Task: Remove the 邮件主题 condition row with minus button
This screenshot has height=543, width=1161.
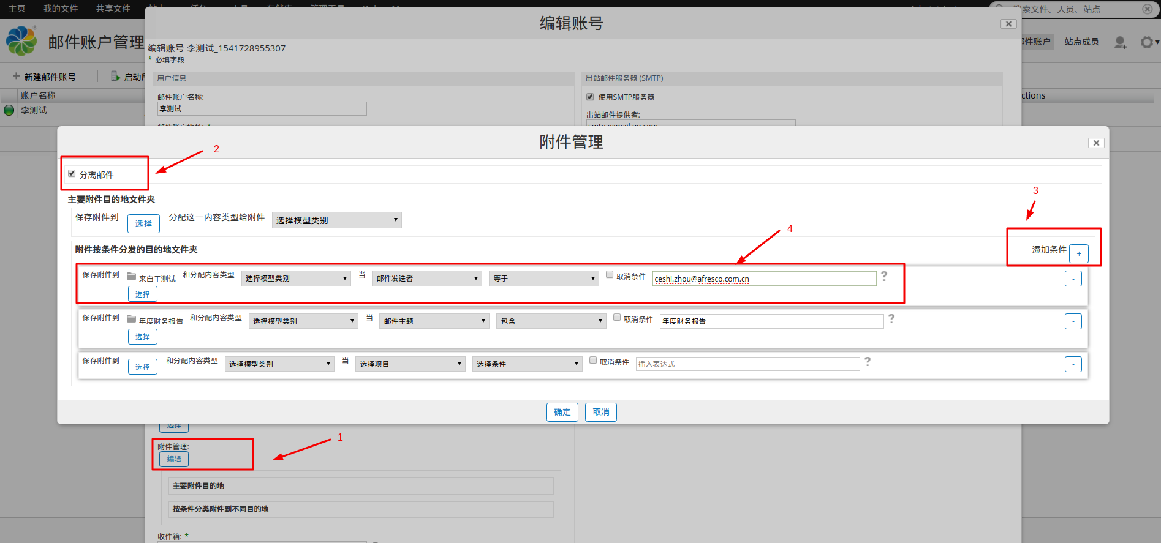Action: pyautogui.click(x=1073, y=321)
